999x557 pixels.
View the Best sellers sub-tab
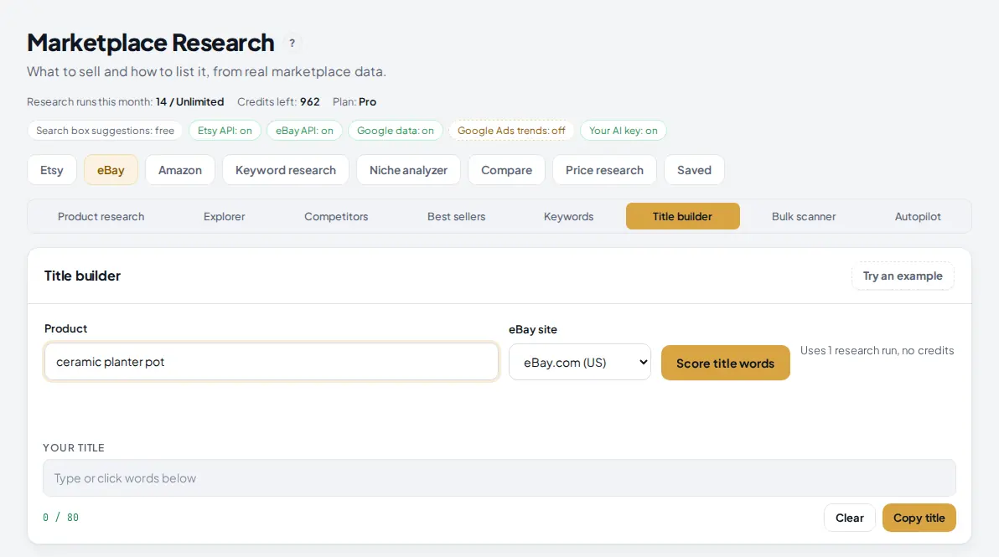[456, 216]
